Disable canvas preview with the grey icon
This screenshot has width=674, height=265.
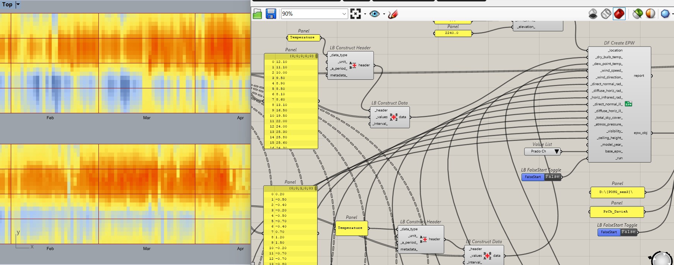click(x=593, y=14)
